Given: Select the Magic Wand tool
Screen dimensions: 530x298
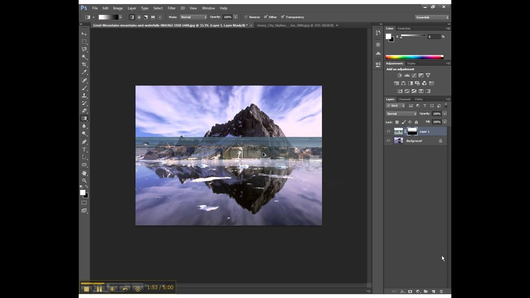Looking at the screenshot, I should click(84, 57).
